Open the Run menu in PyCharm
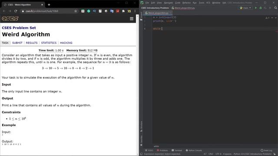 click(x=195, y=3)
